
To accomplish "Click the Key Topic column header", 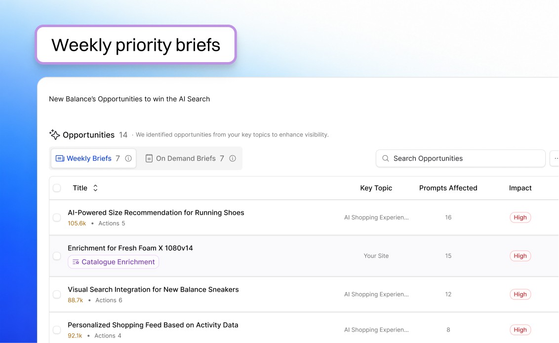I will tap(376, 188).
